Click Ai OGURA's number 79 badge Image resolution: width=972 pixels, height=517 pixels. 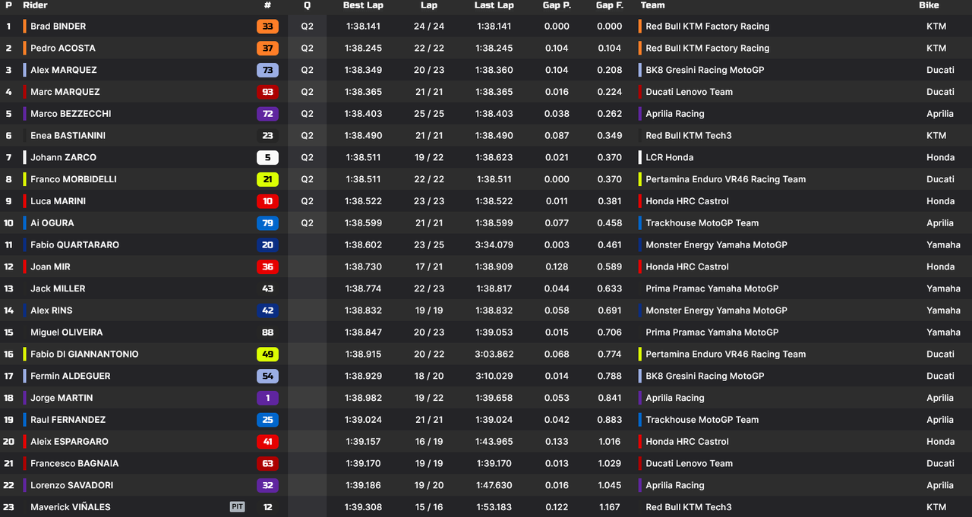click(x=267, y=223)
